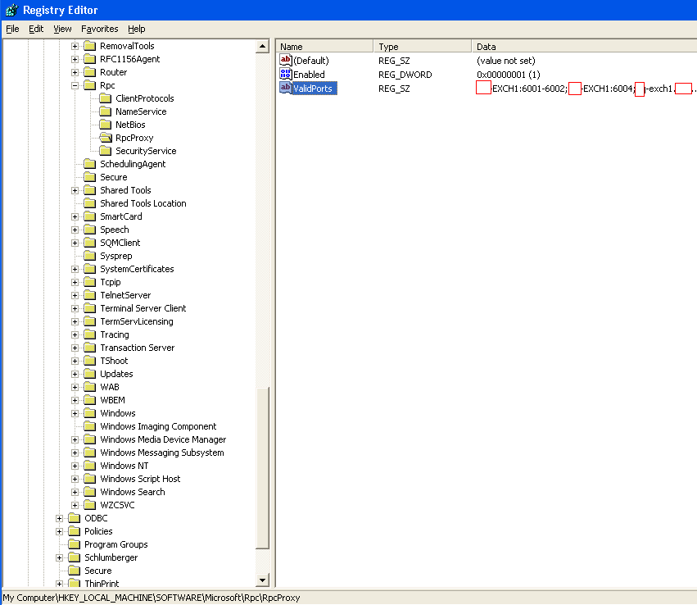The height and width of the screenshot is (605, 697).
Task: Select the Windows Media Device Manager key
Action: click(x=163, y=439)
